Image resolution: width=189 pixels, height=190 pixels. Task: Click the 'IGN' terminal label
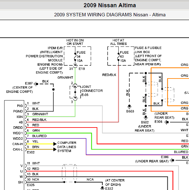[20, 117]
